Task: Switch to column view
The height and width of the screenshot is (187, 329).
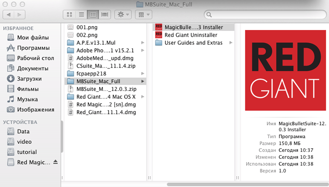Action: [93, 15]
